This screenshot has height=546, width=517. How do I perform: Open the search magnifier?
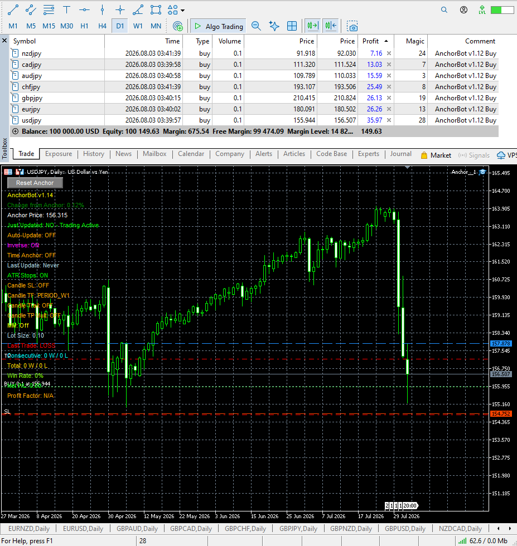(x=444, y=10)
